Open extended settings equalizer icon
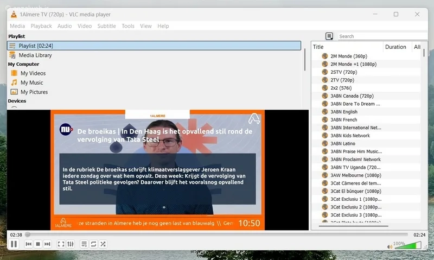This screenshot has height=260, width=434. click(71, 244)
